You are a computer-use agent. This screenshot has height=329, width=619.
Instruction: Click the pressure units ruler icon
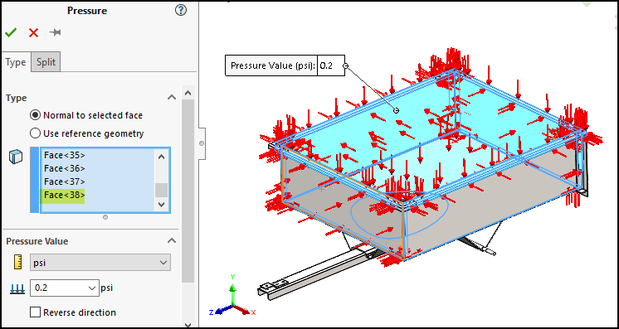point(17,262)
